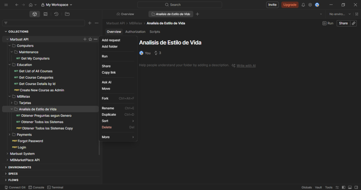Click the Upgrade button
The image size is (361, 190).
[x=290, y=5]
